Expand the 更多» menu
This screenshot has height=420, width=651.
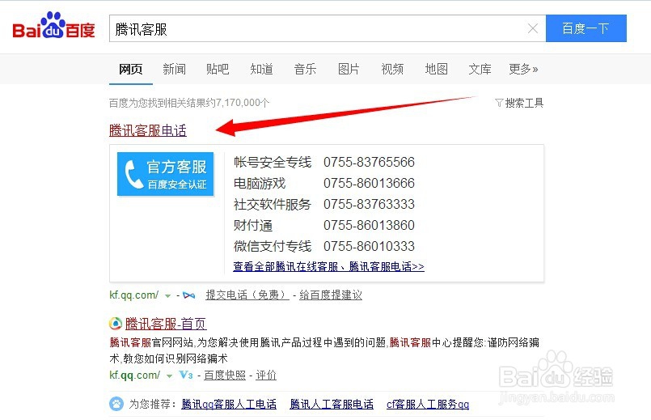tap(523, 69)
